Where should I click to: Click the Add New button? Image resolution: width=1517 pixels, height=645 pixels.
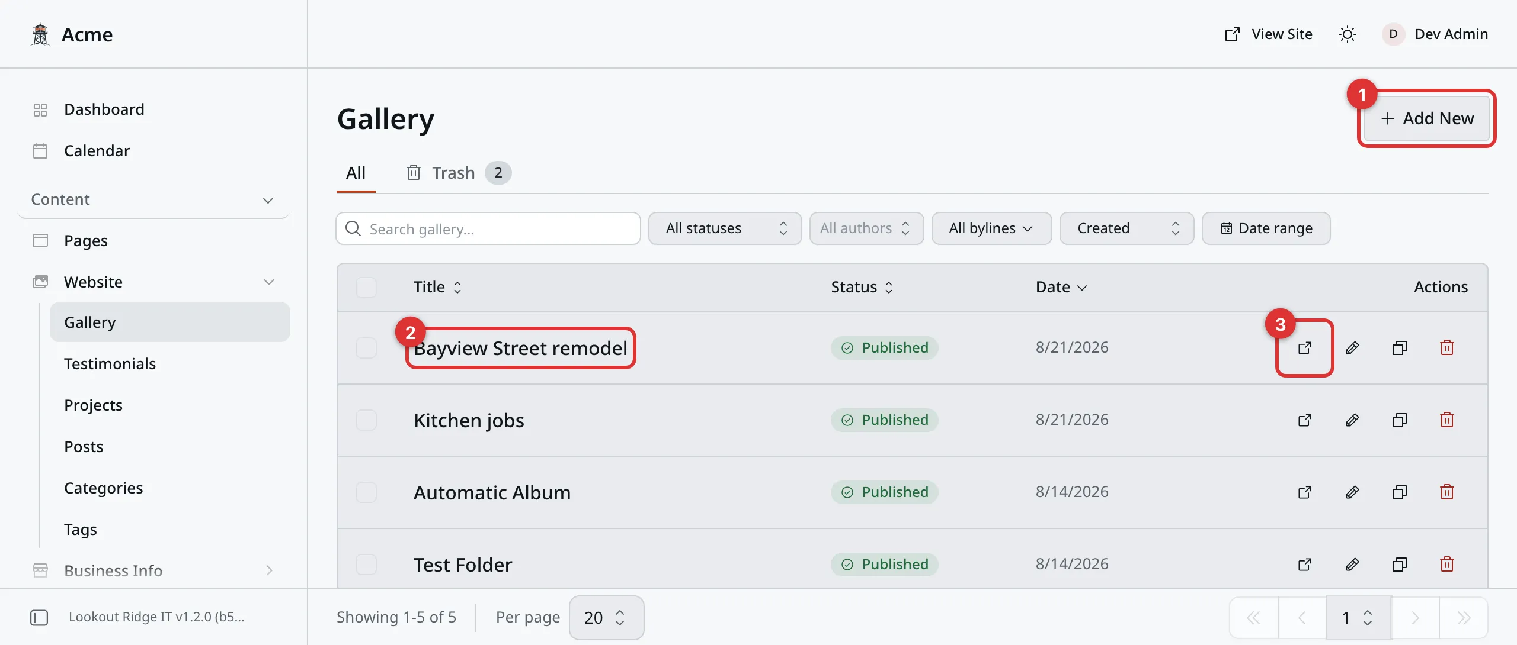pyautogui.click(x=1427, y=118)
